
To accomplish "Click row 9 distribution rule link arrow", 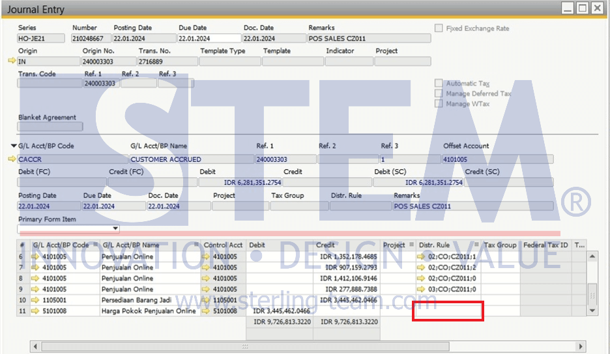I will click(x=422, y=289).
